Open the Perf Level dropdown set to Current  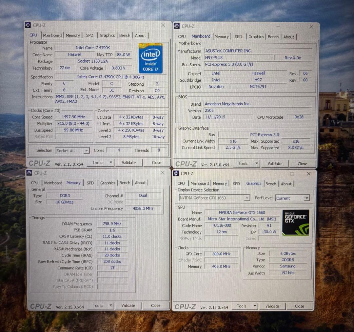click(307, 198)
